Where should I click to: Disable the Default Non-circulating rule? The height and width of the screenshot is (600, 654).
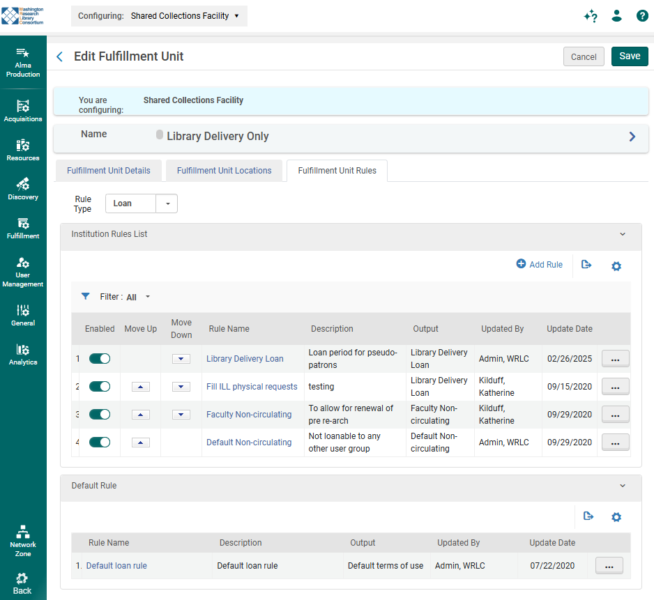pos(100,442)
